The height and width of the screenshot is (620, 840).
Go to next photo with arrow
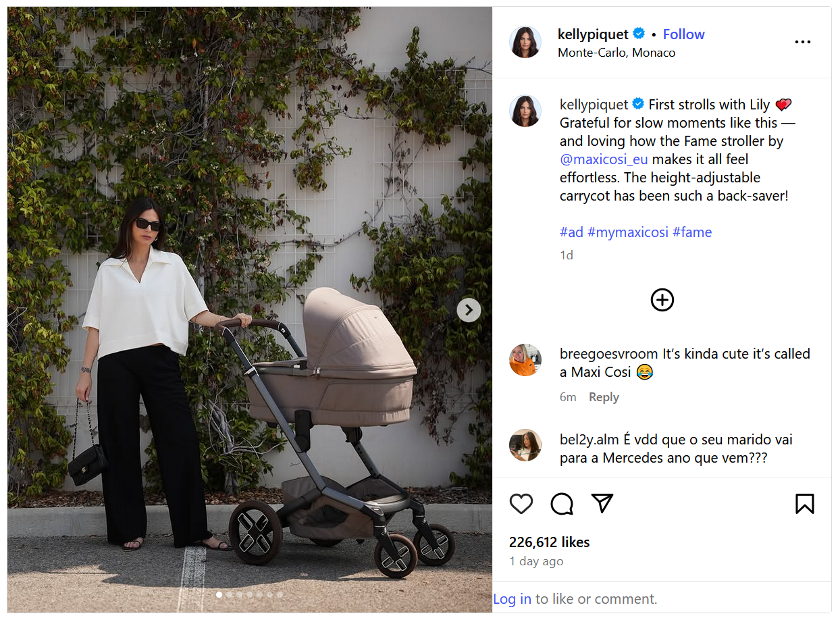pos(469,310)
